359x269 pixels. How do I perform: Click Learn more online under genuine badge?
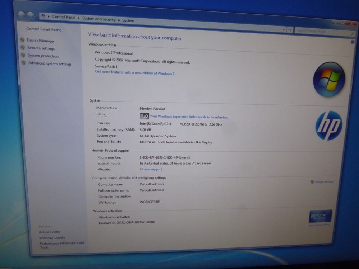pos(319,225)
